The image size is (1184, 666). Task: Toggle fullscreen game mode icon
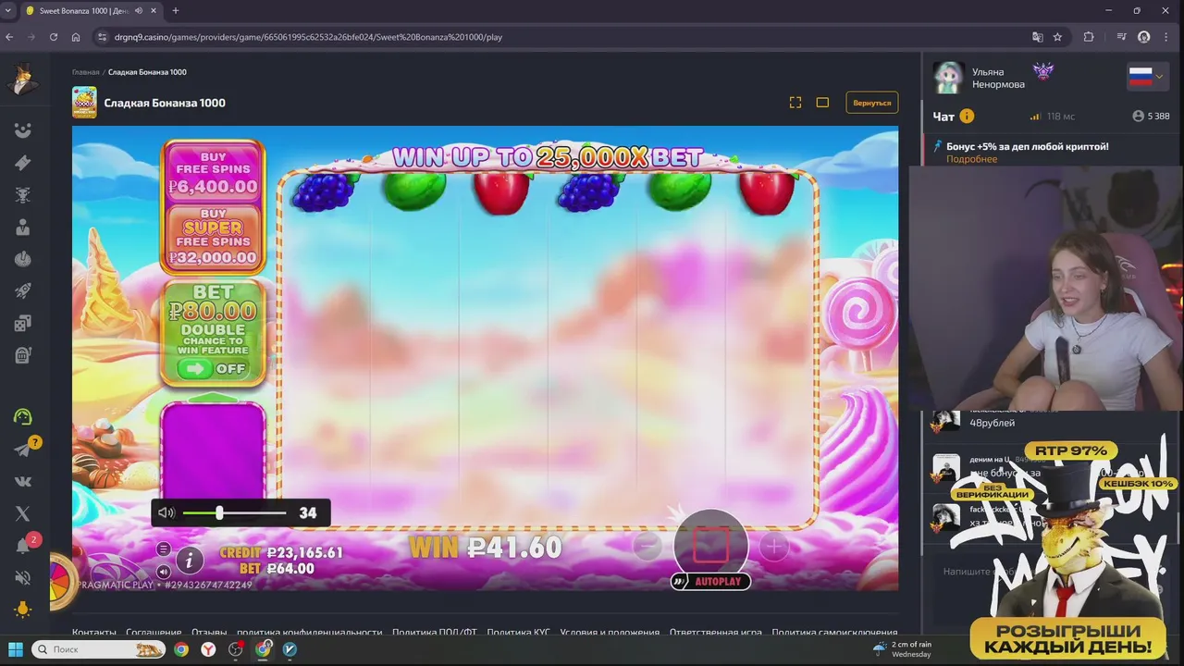point(795,103)
